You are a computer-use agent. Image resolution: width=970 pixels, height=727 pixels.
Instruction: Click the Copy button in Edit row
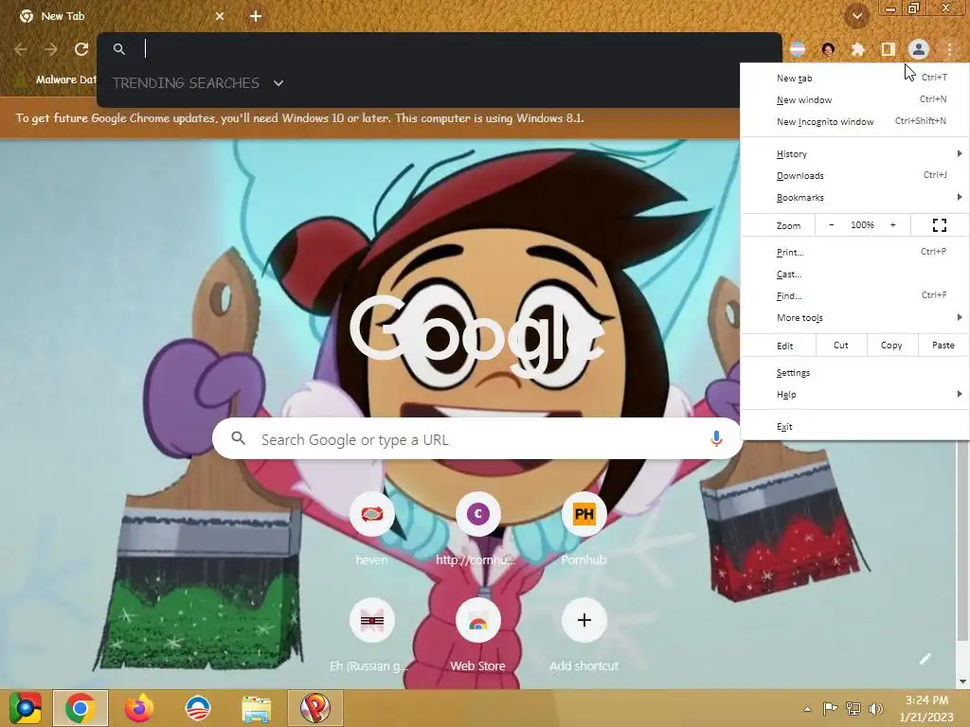tap(890, 345)
